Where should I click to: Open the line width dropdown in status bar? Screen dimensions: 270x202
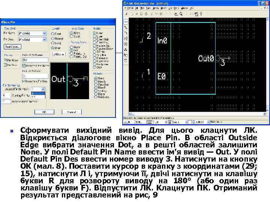[208, 122]
